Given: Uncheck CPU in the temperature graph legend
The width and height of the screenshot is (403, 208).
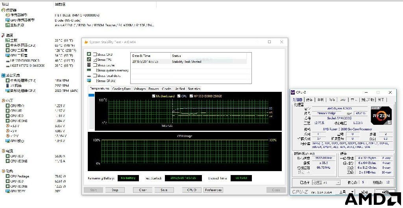Looking at the screenshot, I should pyautogui.click(x=178, y=96).
